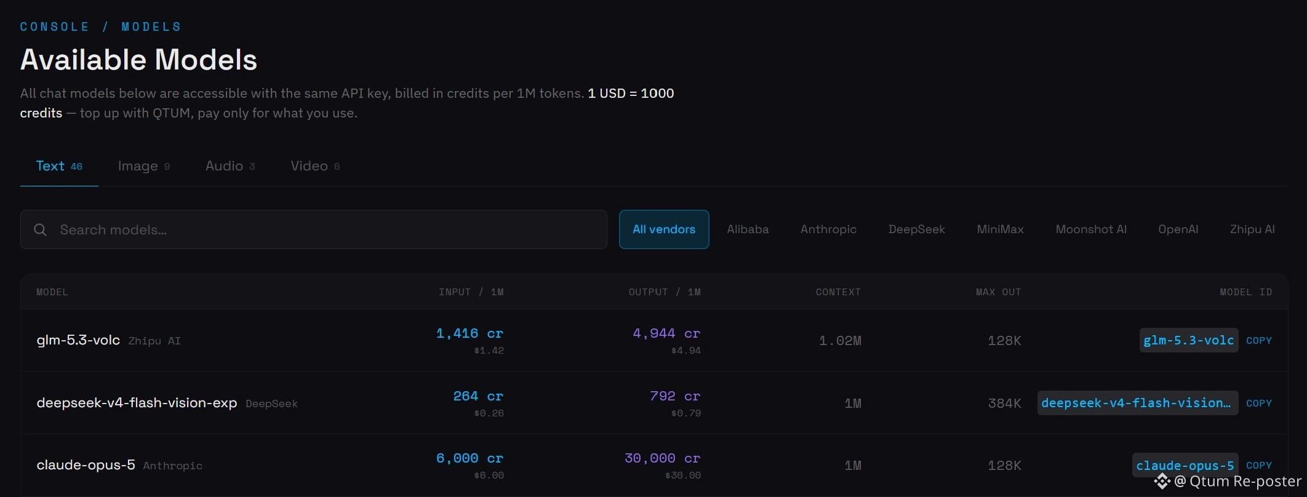Focus the Search models input field
Image resolution: width=1307 pixels, height=497 pixels.
[314, 229]
